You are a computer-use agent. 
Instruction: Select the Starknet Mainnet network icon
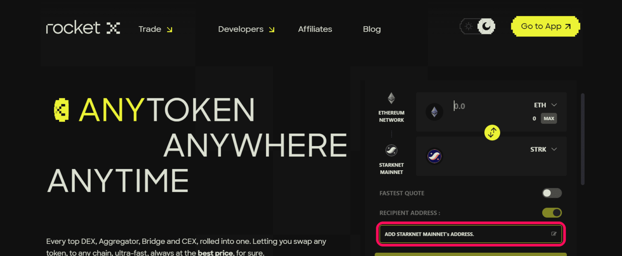[x=391, y=150]
